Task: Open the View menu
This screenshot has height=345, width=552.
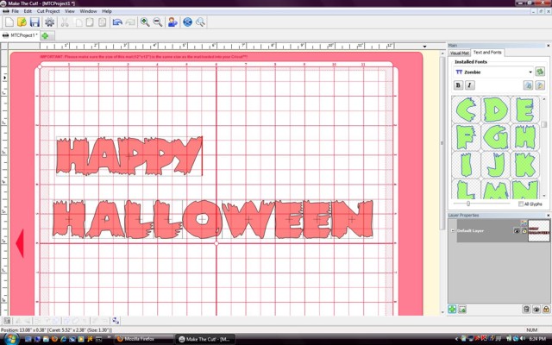Action: click(x=69, y=11)
